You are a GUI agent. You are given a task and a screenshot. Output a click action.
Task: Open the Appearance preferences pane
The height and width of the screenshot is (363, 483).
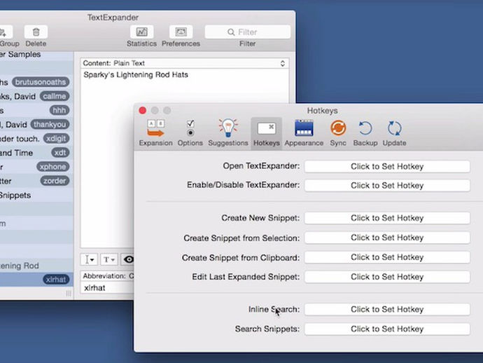click(x=304, y=132)
